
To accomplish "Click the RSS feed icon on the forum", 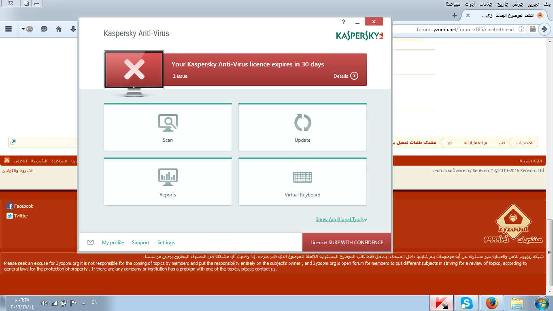I will tap(7, 160).
